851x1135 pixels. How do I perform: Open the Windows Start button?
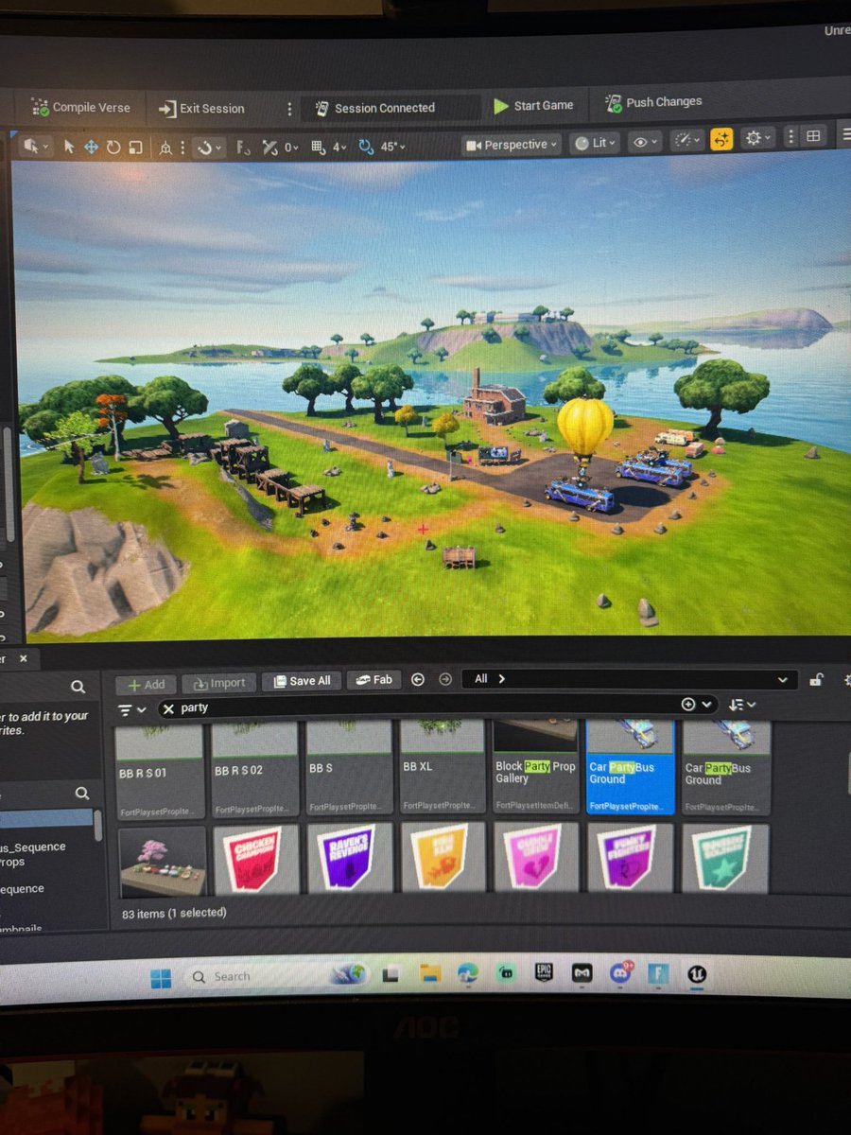(x=161, y=979)
